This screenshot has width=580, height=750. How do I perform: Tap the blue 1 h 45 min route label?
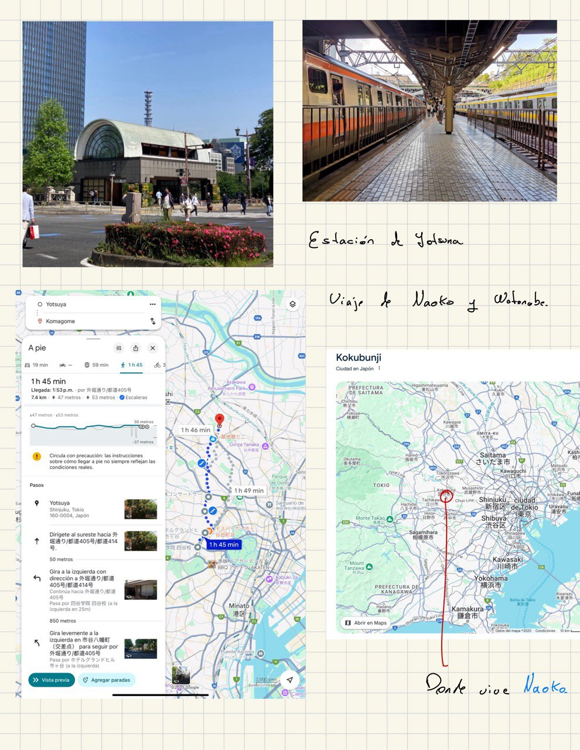pyautogui.click(x=224, y=544)
